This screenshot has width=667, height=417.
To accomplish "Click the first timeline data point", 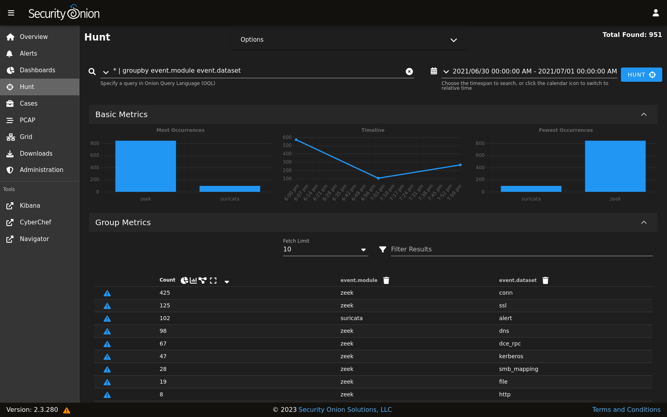I will coord(296,140).
